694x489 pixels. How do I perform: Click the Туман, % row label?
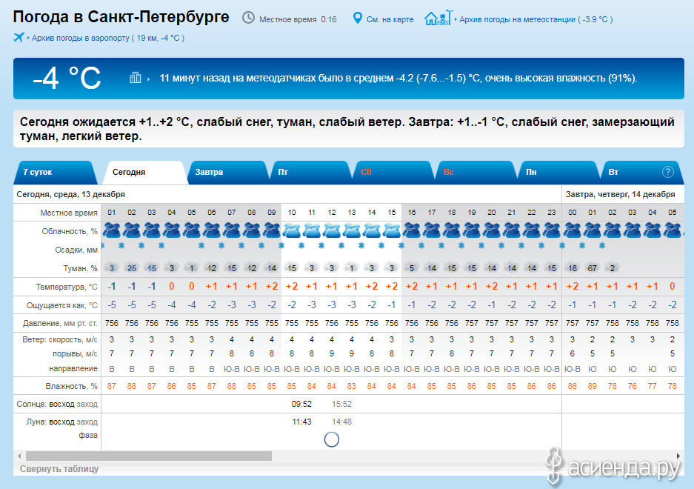point(81,268)
